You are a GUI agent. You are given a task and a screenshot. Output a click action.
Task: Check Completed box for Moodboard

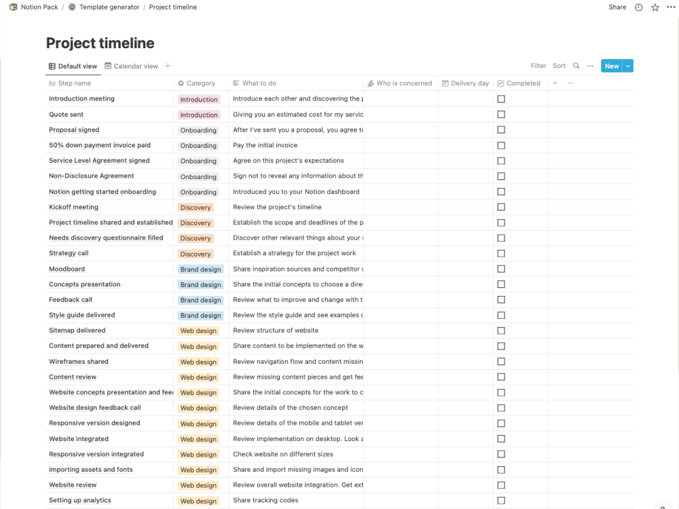501,269
